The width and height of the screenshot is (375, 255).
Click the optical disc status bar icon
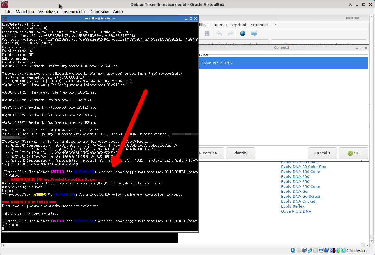coord(299,250)
